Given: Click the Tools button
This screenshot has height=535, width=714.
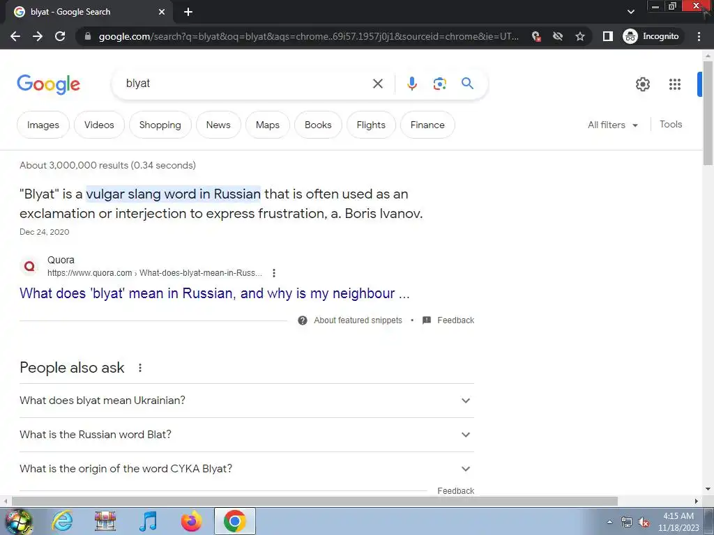Looking at the screenshot, I should pyautogui.click(x=671, y=124).
